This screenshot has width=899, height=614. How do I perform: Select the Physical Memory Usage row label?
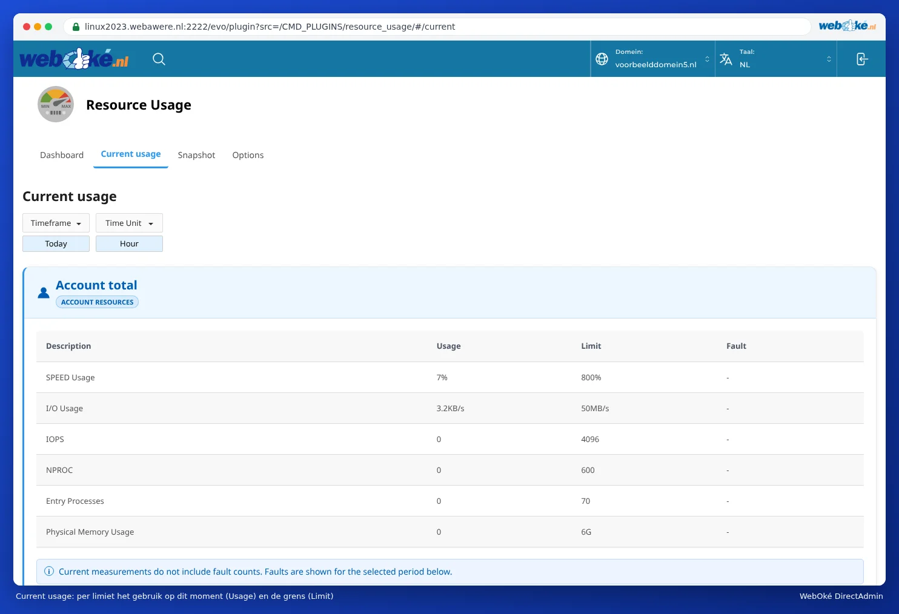tap(90, 532)
